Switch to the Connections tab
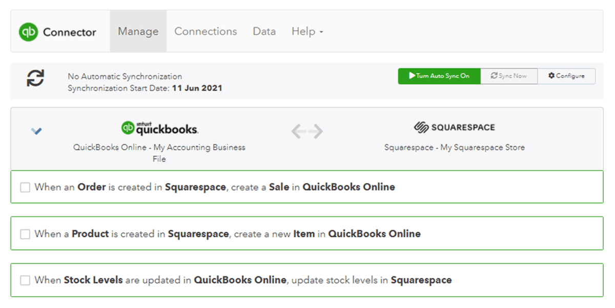Viewport: 615px width, 308px height. point(206,31)
